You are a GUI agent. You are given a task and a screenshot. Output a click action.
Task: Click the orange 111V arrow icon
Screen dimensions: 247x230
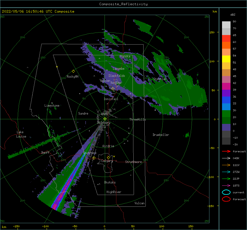(226, 165)
